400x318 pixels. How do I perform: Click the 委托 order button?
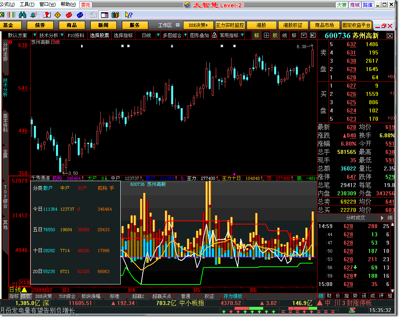[x=86, y=5]
